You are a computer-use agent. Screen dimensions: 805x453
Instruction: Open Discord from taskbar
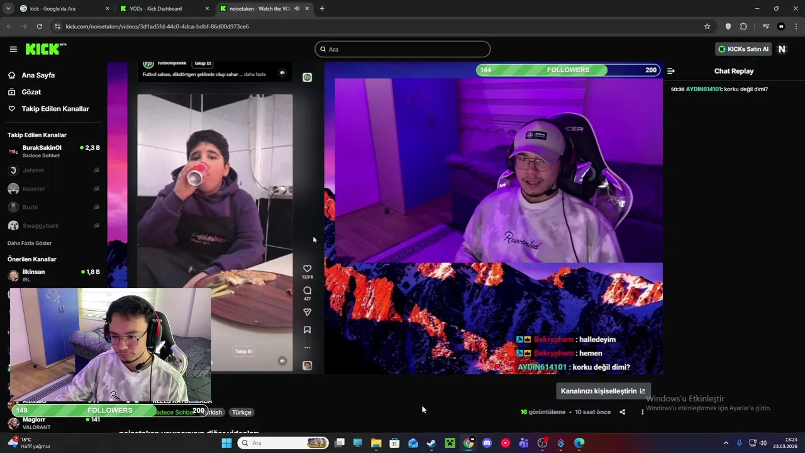[x=487, y=443]
